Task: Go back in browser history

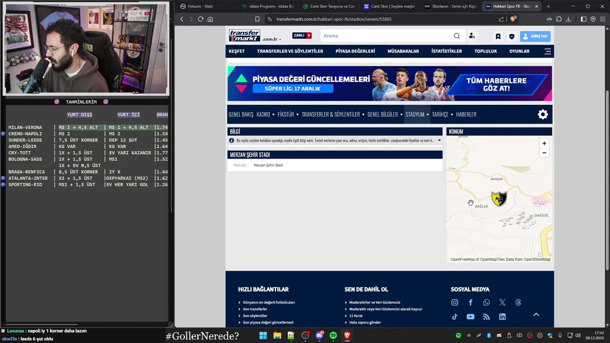Action: [182, 19]
